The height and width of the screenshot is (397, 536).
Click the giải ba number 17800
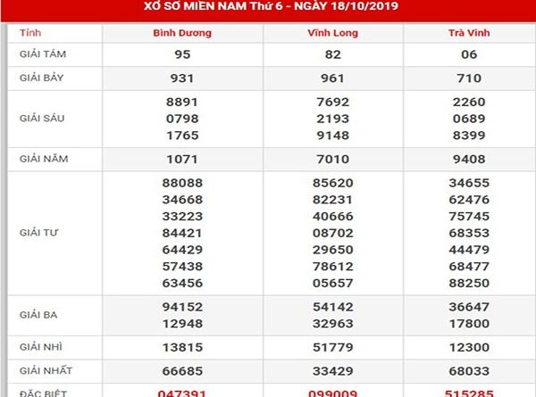click(x=469, y=323)
